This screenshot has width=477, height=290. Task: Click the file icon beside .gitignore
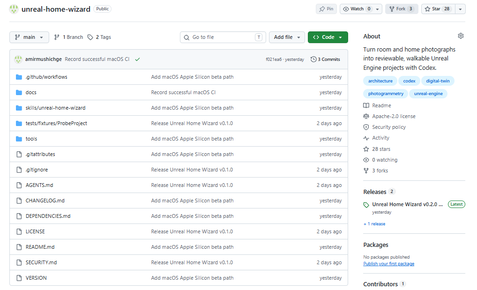pyautogui.click(x=19, y=170)
